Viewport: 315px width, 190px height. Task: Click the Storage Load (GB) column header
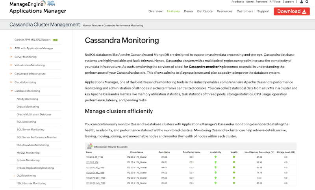[x=286, y=152]
